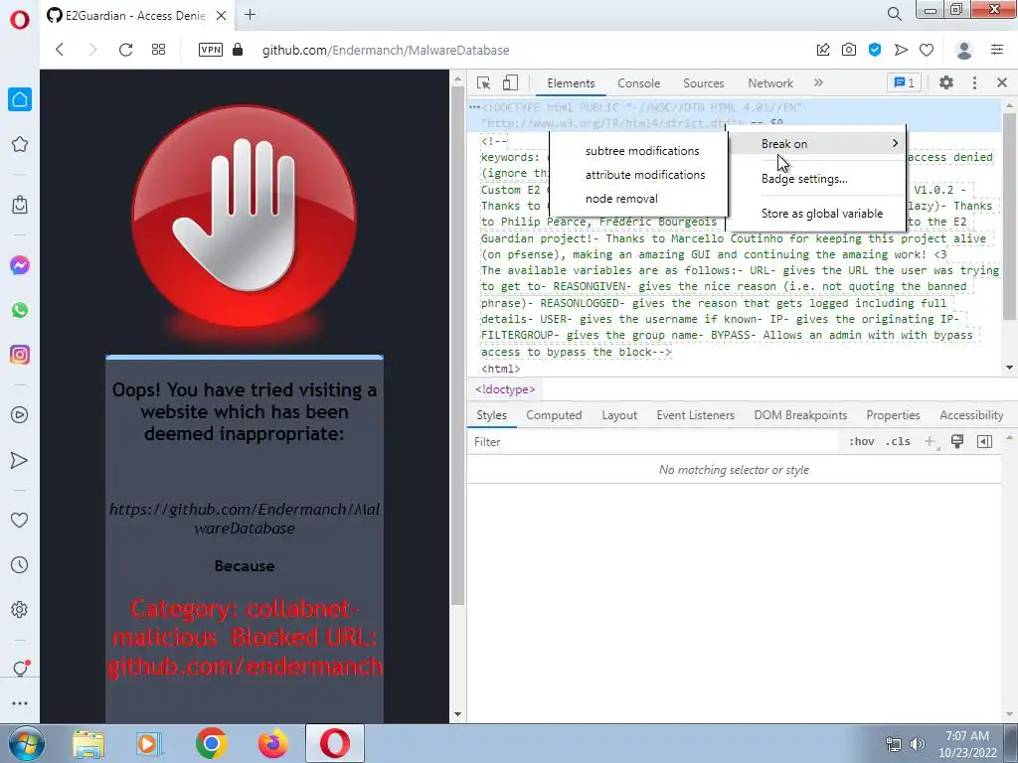Screen dimensions: 1018x763
Task: Click the VPN badge in address bar
Action: coord(211,50)
